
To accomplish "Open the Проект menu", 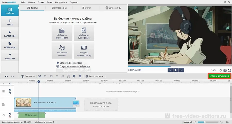I will pos(40,2).
